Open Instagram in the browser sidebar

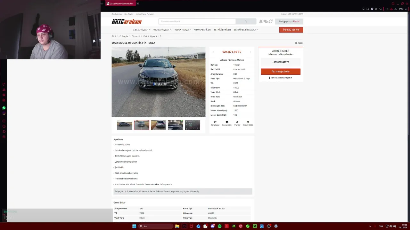pyautogui.click(x=4, y=113)
